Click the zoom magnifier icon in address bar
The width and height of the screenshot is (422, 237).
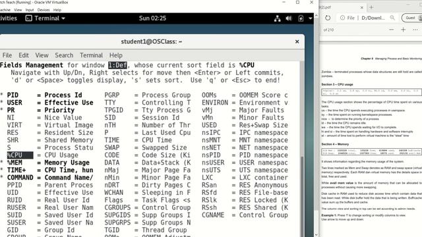click(x=392, y=18)
